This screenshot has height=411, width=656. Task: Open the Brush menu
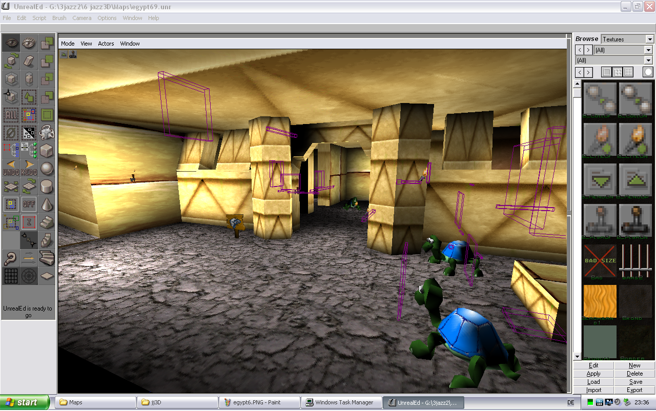pyautogui.click(x=59, y=18)
